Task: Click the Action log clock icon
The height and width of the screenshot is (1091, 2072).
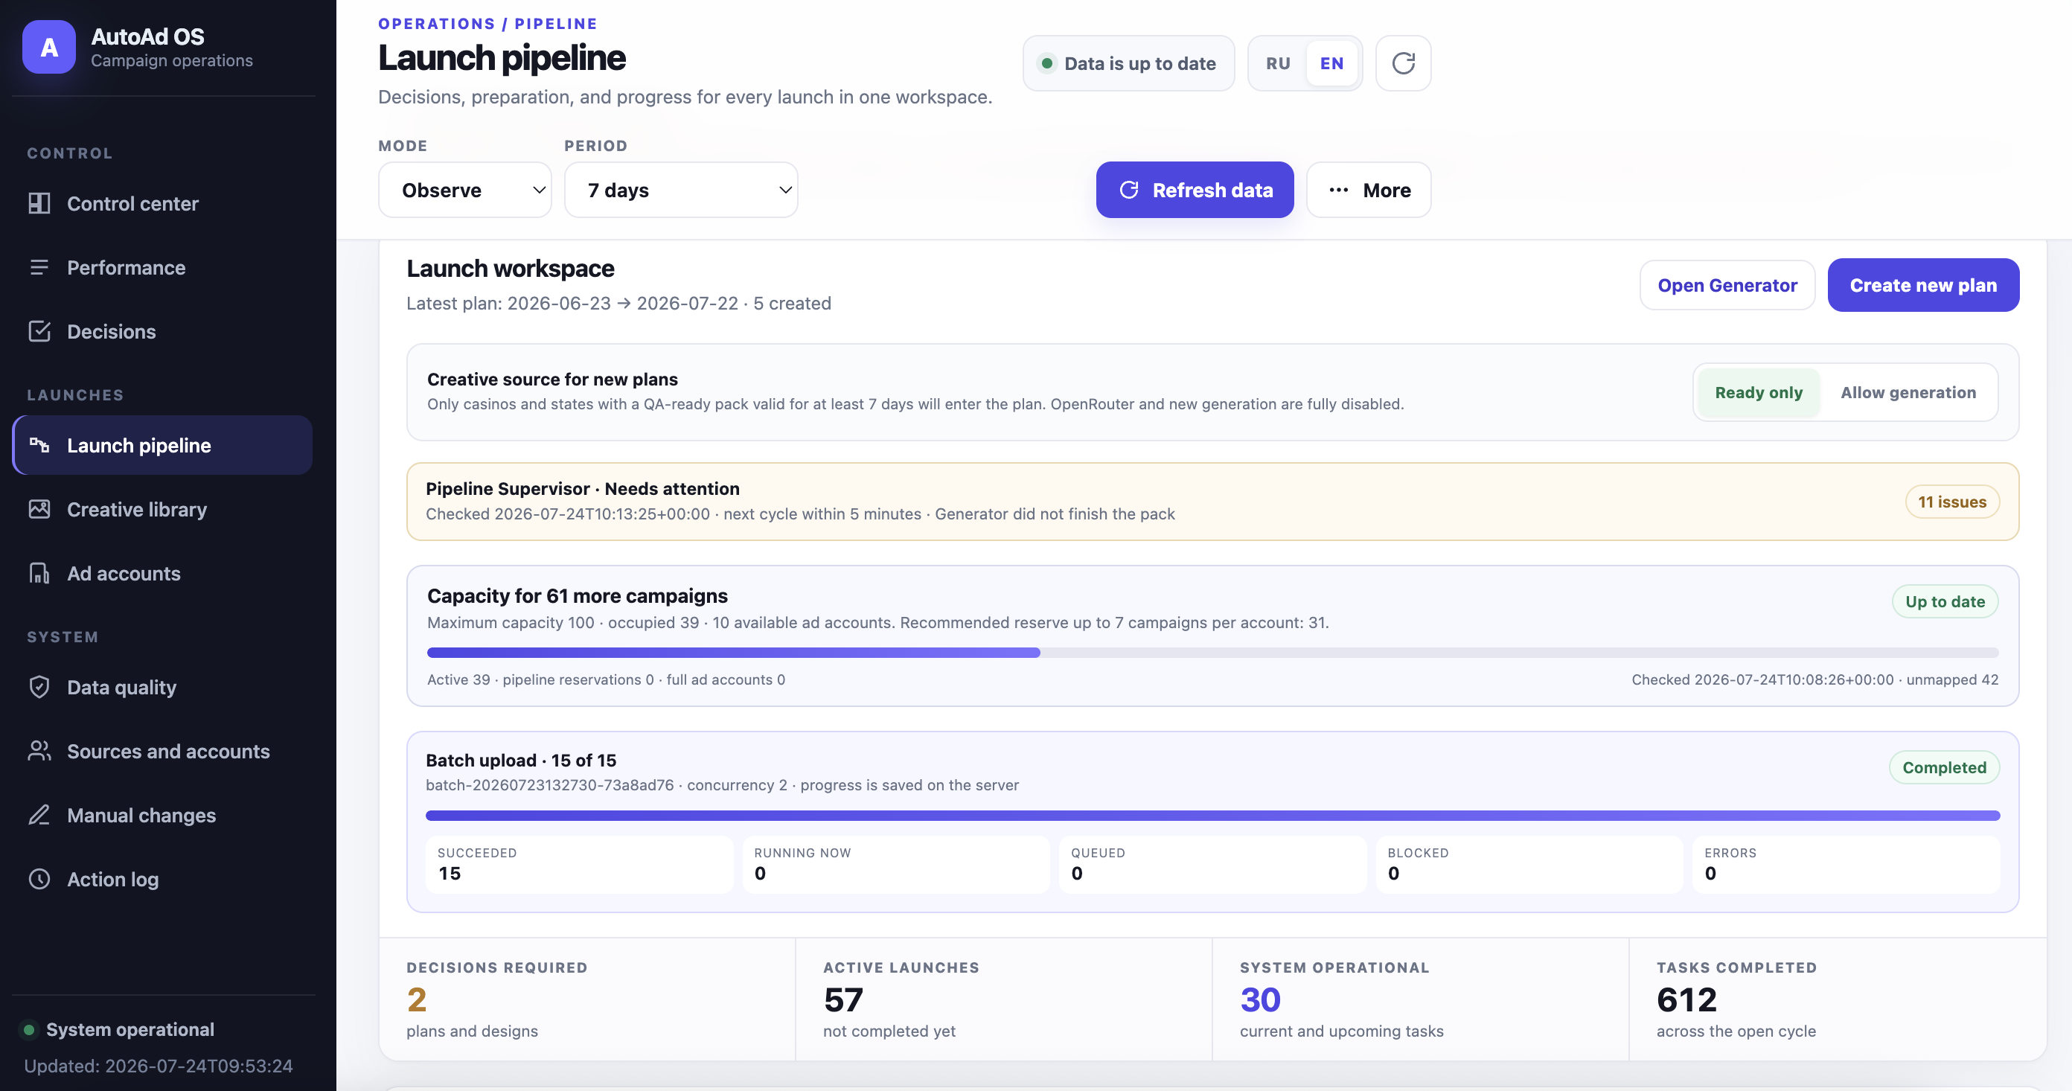Action: [x=39, y=879]
